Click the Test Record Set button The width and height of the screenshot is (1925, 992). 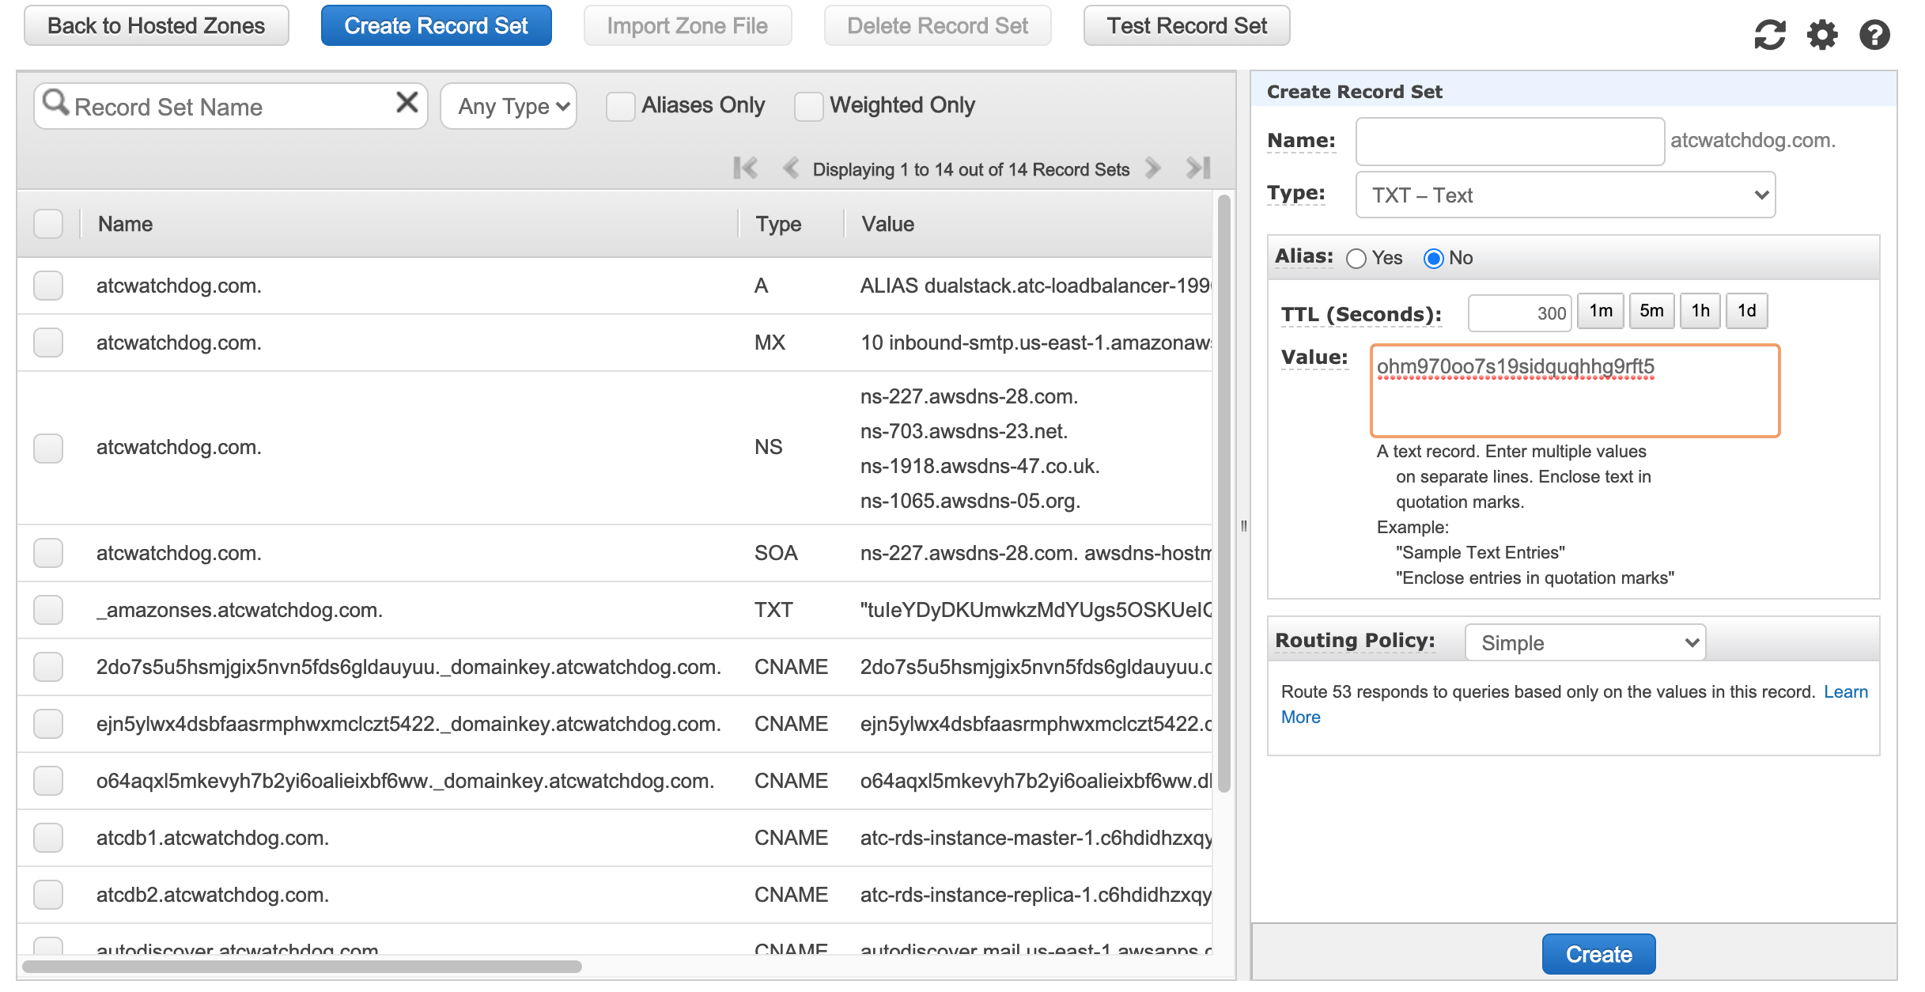(x=1186, y=26)
